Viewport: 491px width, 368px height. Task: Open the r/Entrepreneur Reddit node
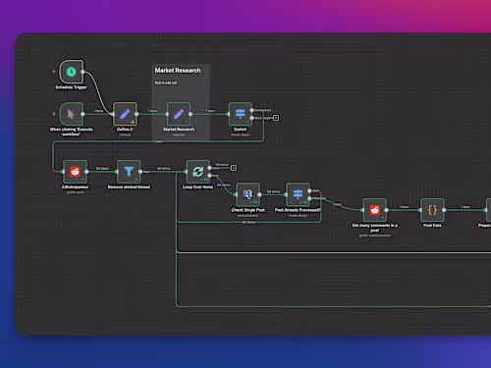tap(75, 172)
